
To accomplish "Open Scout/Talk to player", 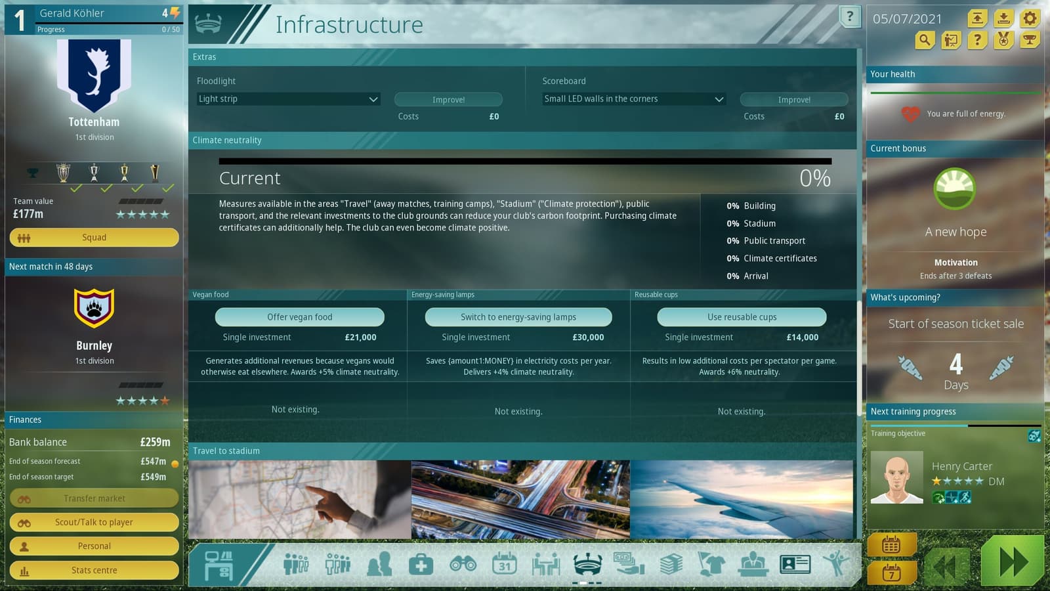I will [94, 522].
